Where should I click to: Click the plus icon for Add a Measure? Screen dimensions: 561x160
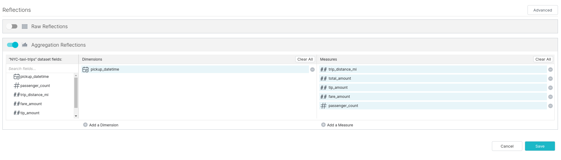pyautogui.click(x=323, y=125)
